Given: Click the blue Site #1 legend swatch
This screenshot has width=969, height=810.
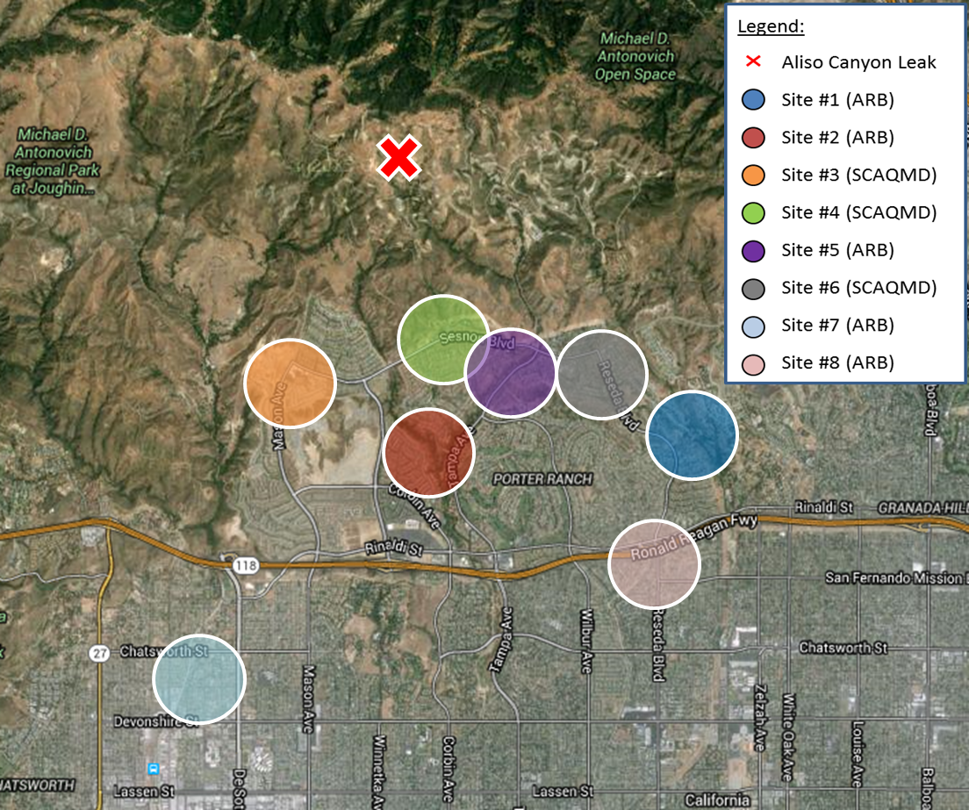Looking at the screenshot, I should [x=753, y=99].
